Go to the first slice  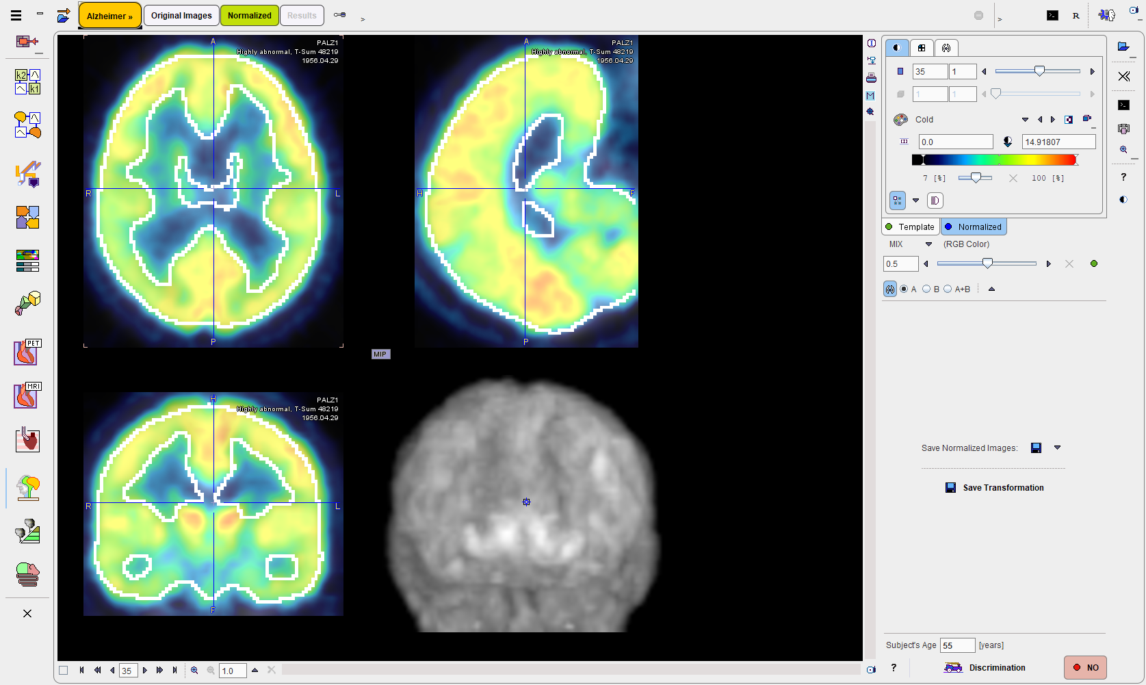81,671
